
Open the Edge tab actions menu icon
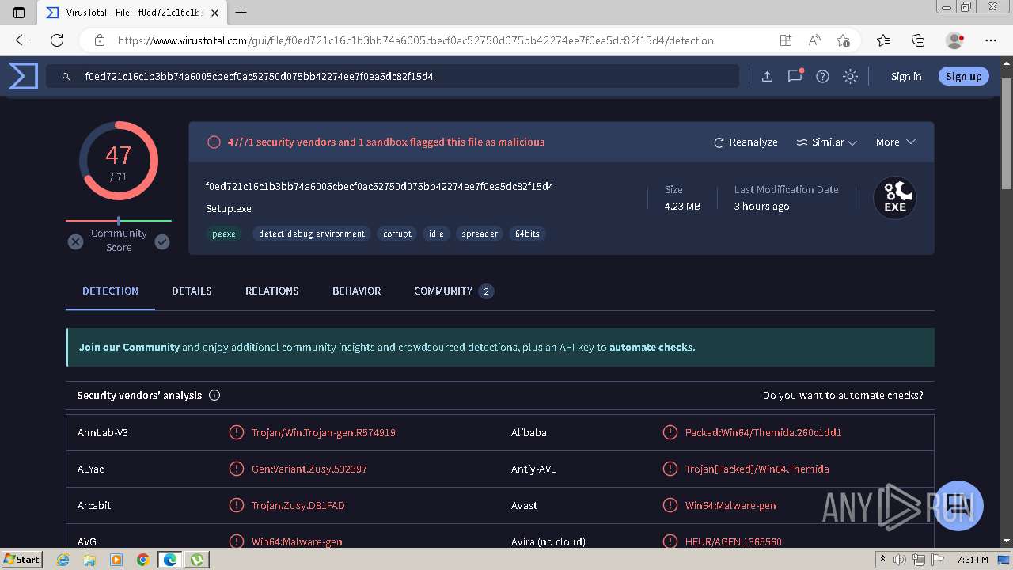(19, 13)
